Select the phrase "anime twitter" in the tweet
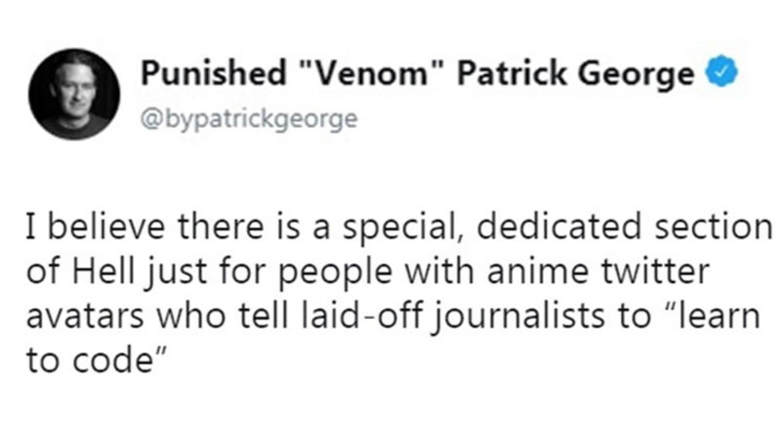The width and height of the screenshot is (781, 439). [598, 271]
